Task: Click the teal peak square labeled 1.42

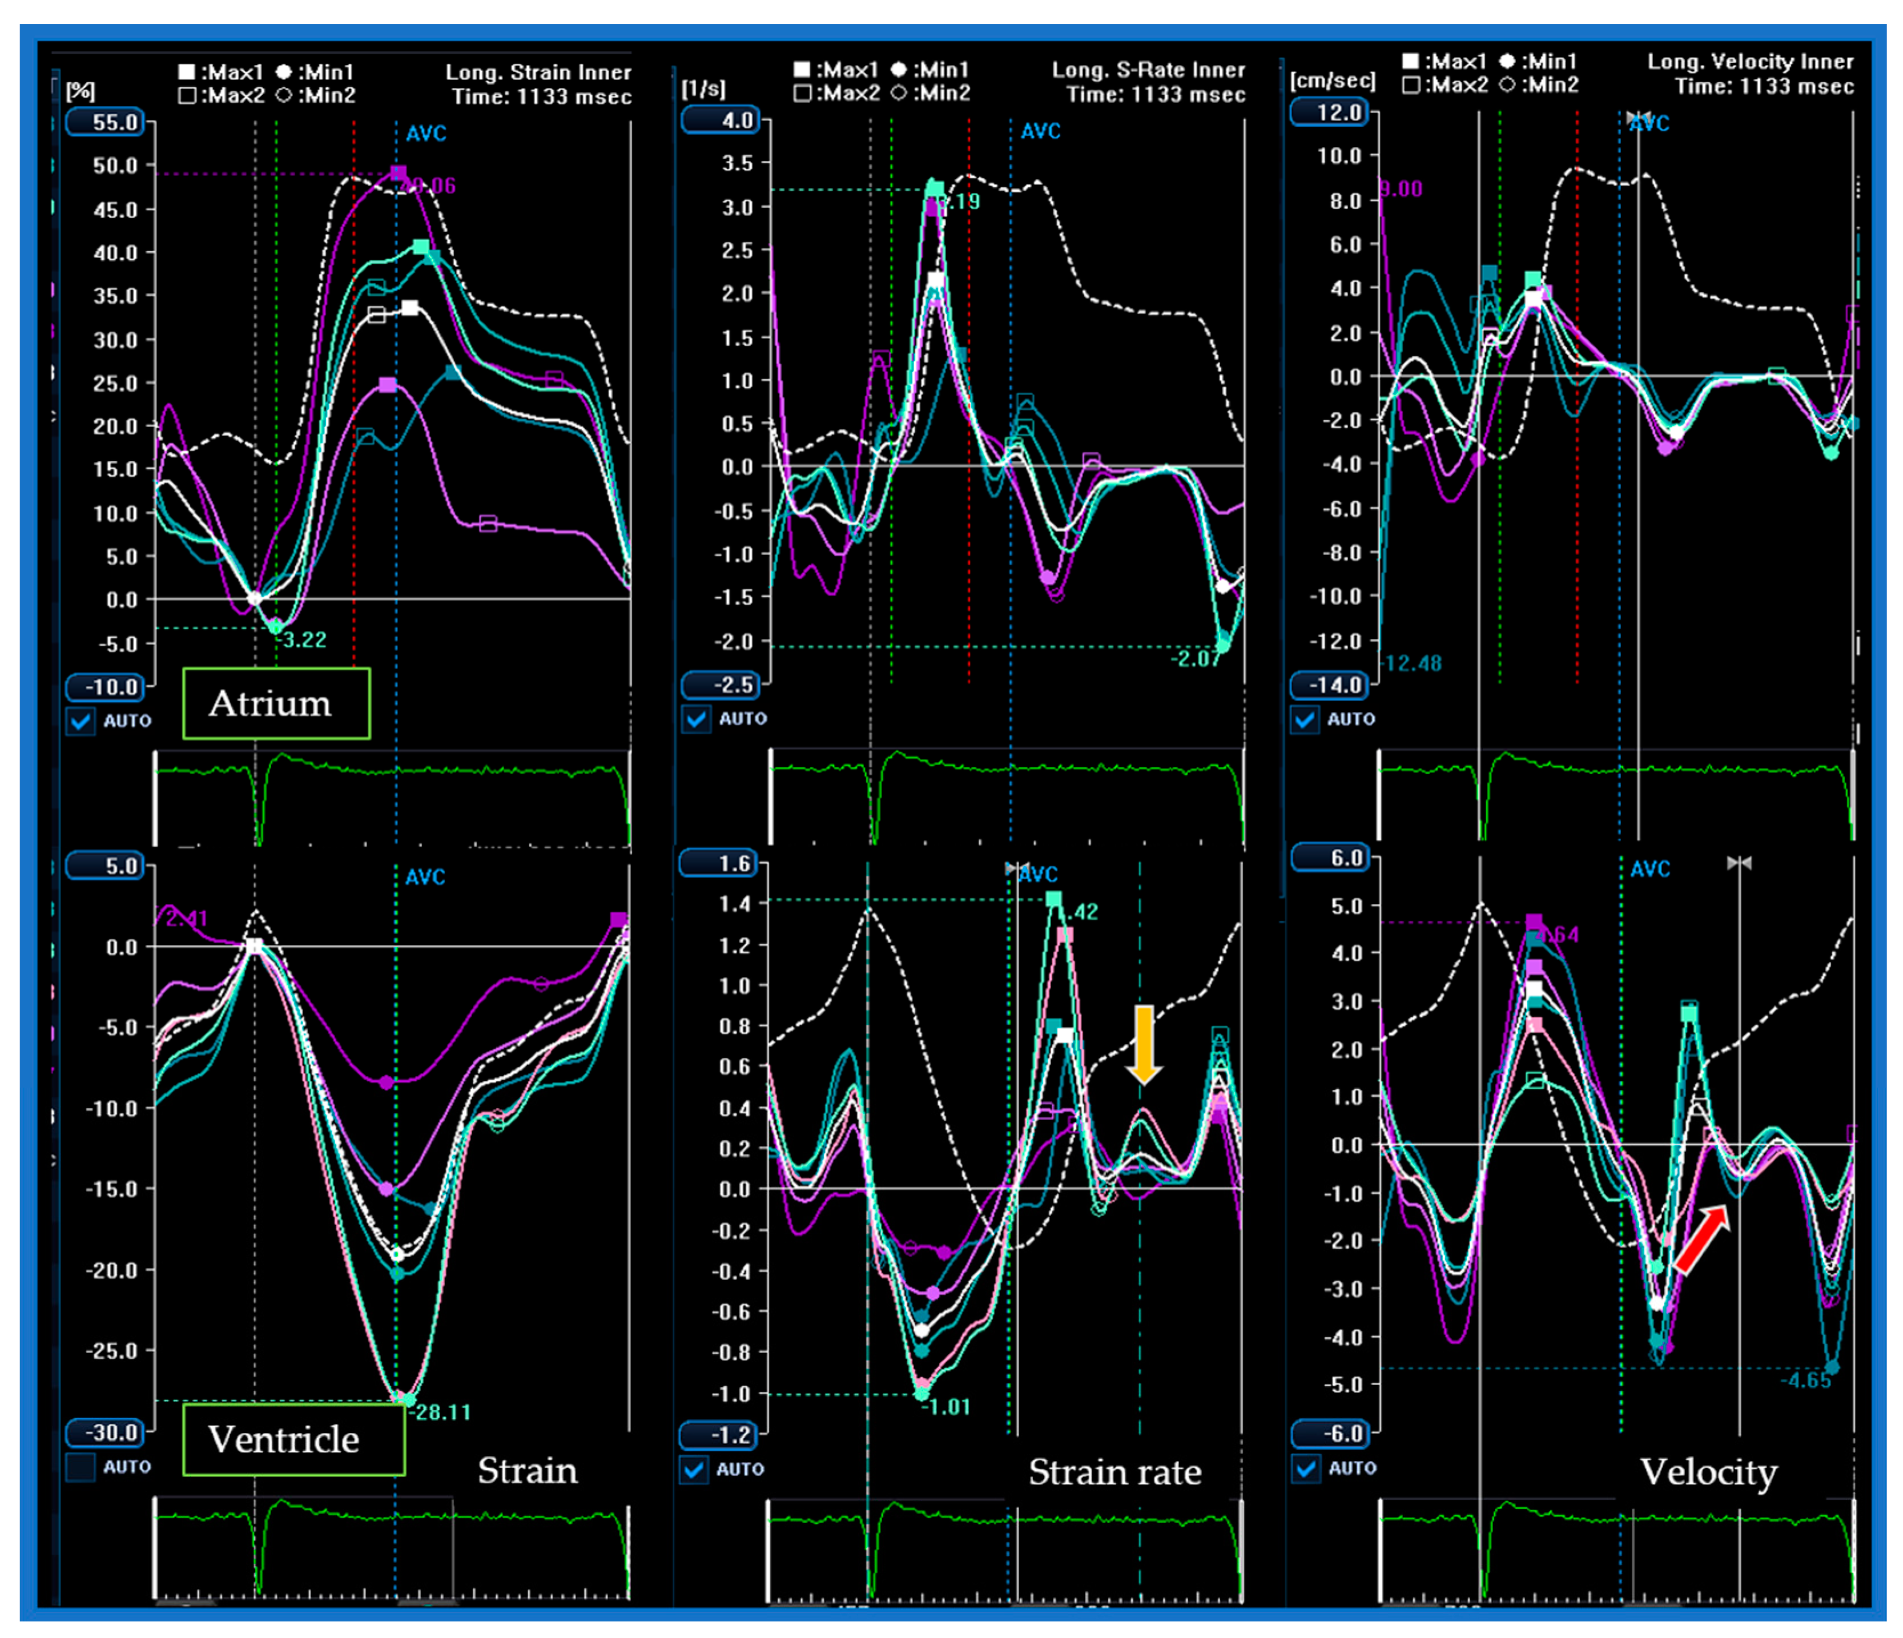Action: tap(1053, 899)
